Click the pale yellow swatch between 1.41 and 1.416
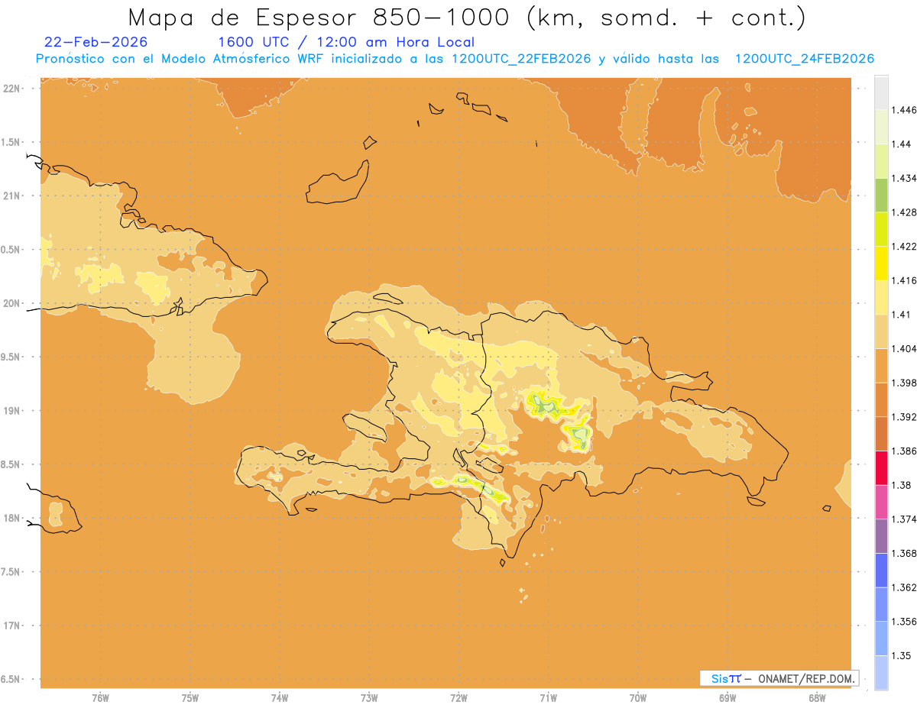 click(x=881, y=297)
